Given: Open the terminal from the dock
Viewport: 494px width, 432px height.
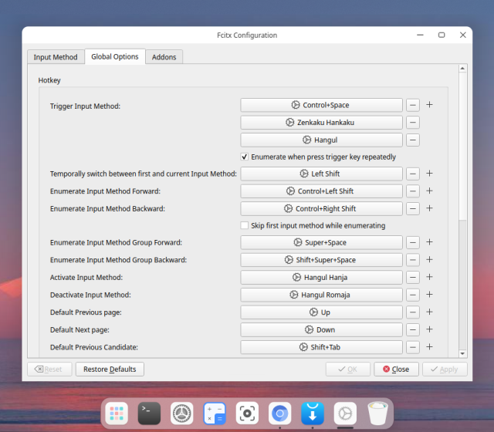Looking at the screenshot, I should tap(150, 413).
